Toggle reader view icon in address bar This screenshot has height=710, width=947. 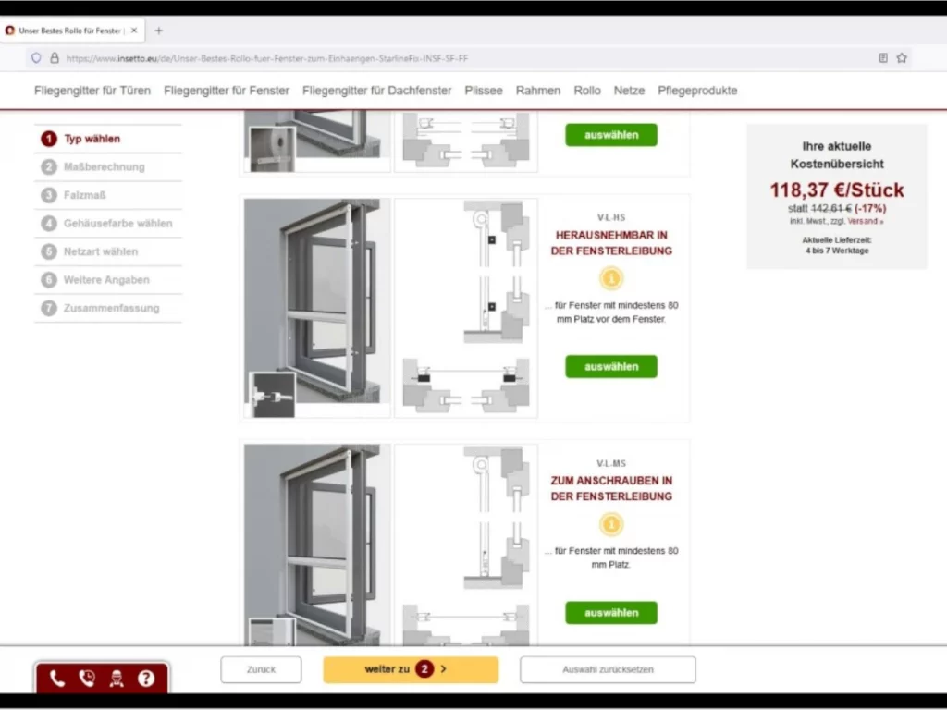point(882,57)
